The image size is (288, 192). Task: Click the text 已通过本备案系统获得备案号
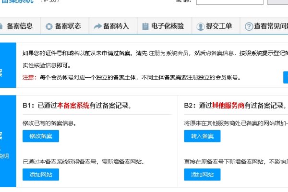coord(60,162)
